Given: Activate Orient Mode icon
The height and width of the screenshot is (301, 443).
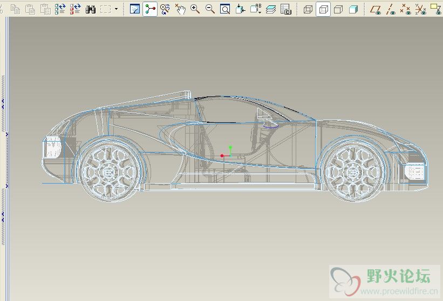Looking at the screenshot, I should click(x=165, y=9).
